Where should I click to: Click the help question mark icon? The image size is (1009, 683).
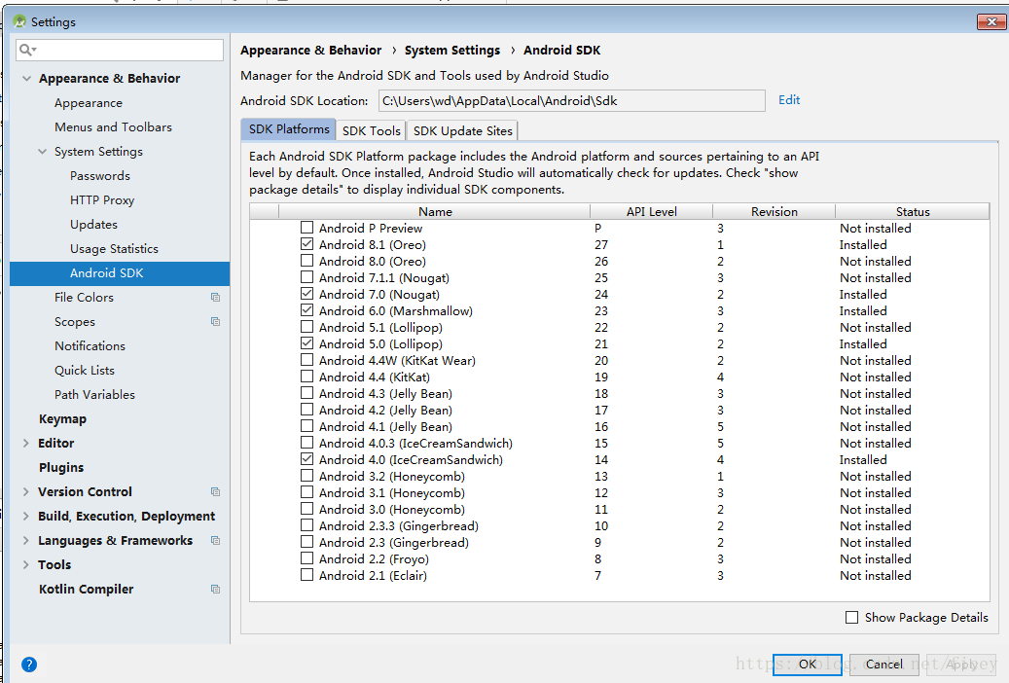[x=29, y=665]
